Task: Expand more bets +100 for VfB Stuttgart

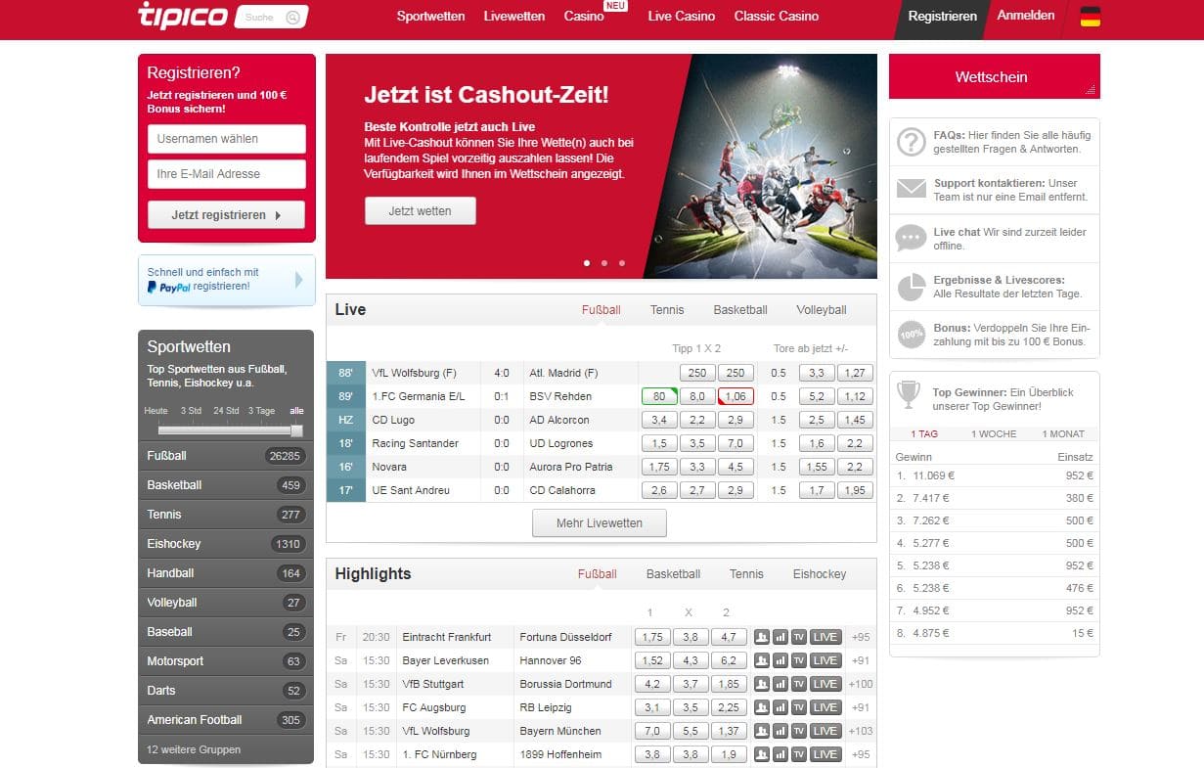Action: click(x=861, y=684)
